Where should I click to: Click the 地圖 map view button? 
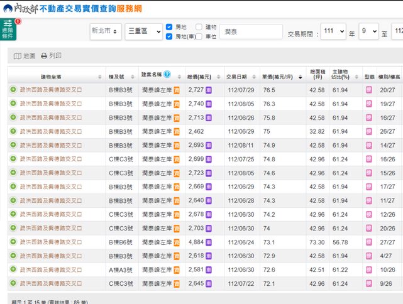pyautogui.click(x=25, y=56)
